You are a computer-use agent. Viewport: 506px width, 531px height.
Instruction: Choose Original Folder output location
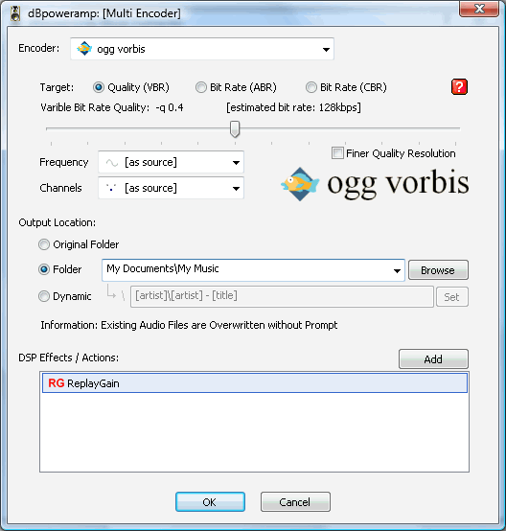click(x=44, y=244)
